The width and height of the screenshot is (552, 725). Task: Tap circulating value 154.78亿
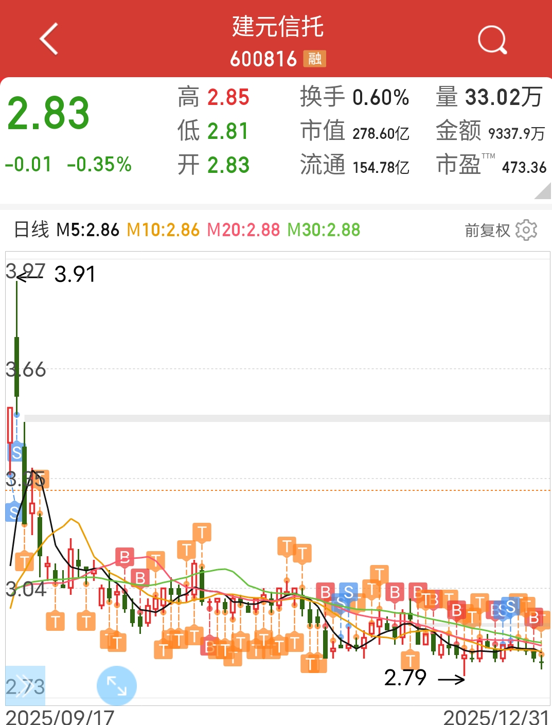(x=381, y=167)
